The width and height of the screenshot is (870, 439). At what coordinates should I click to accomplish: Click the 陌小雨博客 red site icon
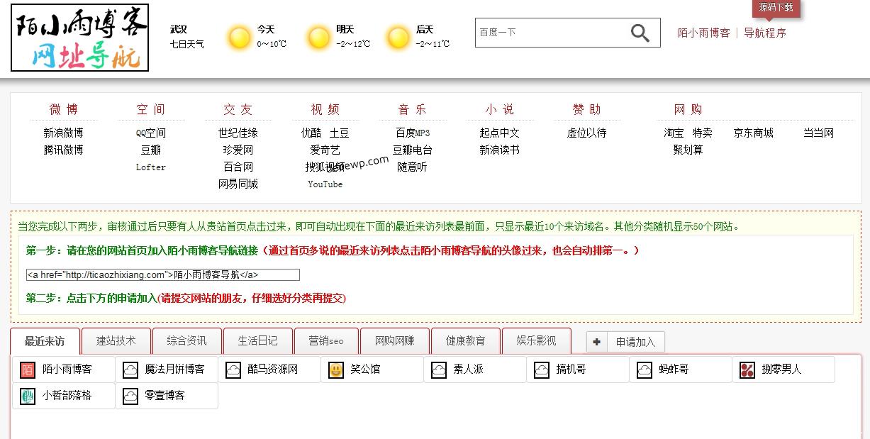click(28, 369)
